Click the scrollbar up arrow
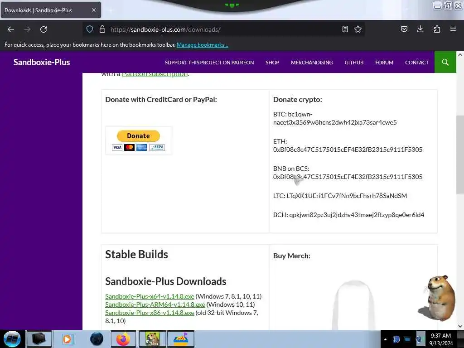The image size is (464, 348). pyautogui.click(x=460, y=55)
